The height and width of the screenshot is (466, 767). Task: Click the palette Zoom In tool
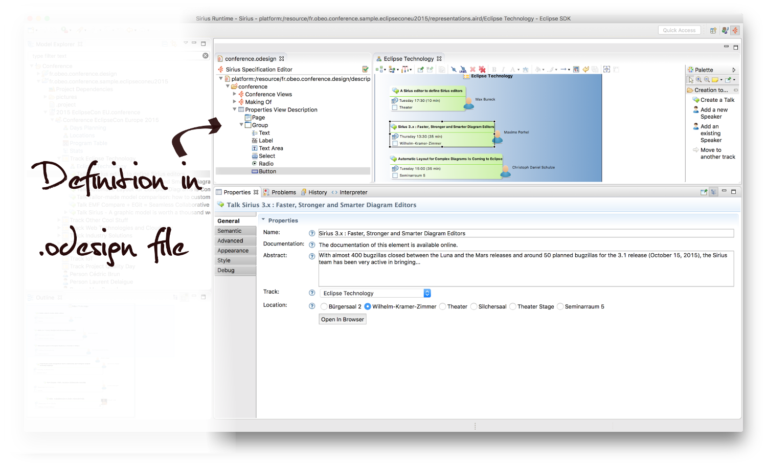(x=699, y=80)
